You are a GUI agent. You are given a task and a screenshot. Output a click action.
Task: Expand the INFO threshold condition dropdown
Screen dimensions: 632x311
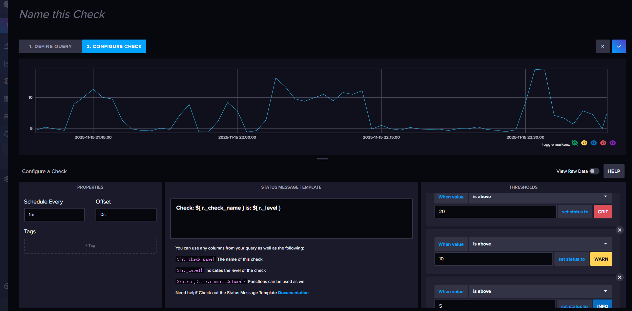point(540,291)
